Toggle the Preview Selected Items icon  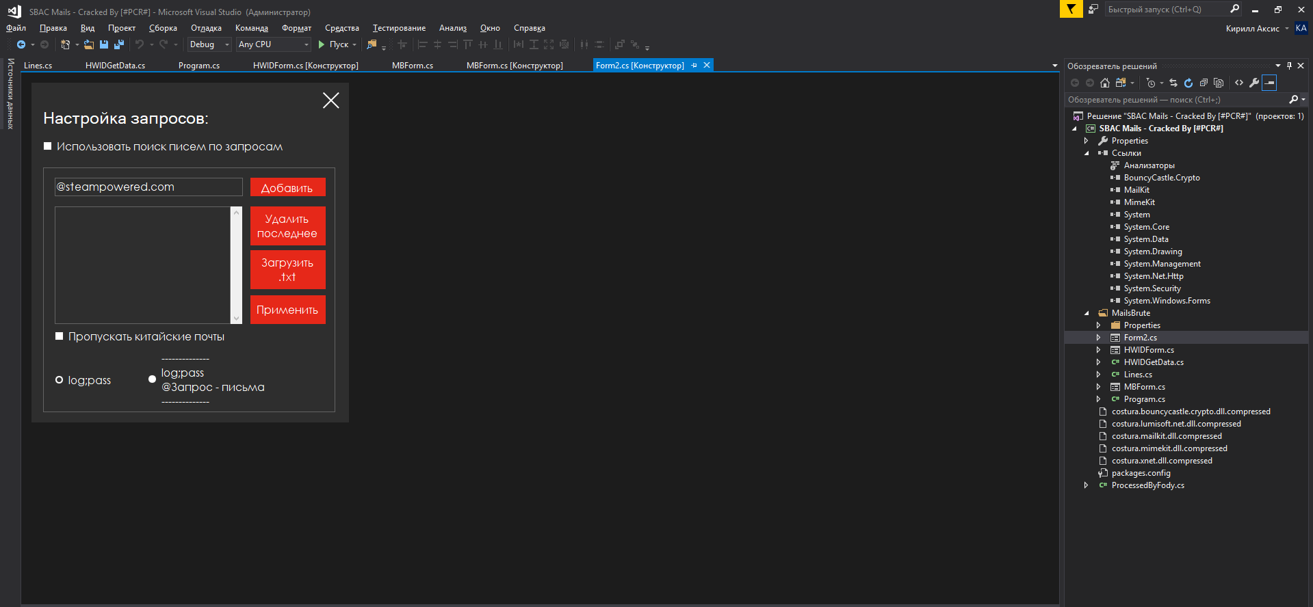pyautogui.click(x=1269, y=83)
